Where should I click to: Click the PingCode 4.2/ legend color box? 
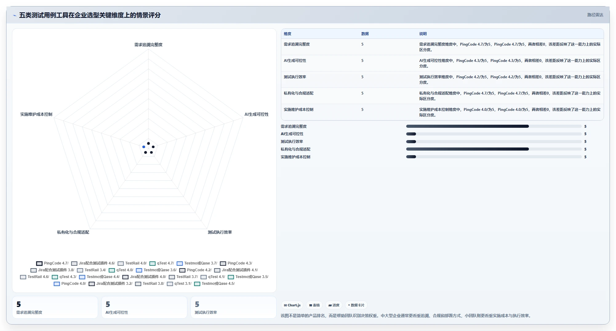[182, 270]
